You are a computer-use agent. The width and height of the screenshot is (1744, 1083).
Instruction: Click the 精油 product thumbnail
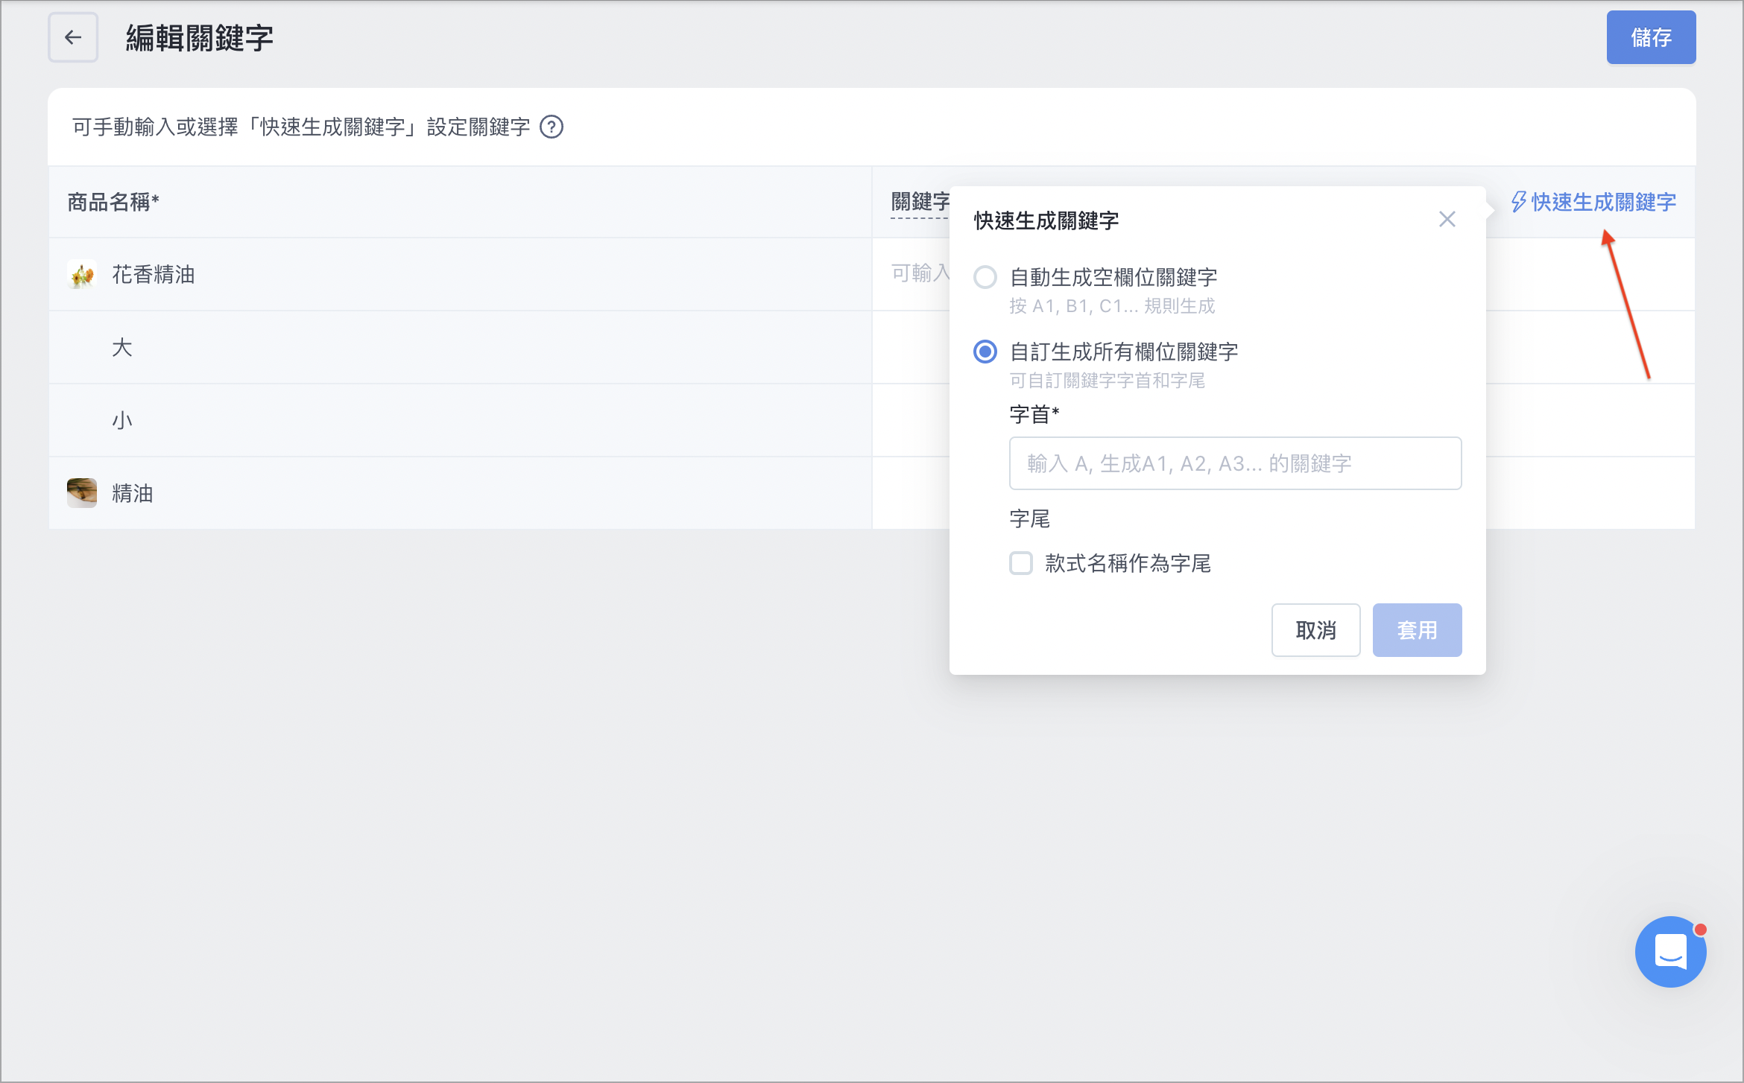click(82, 493)
